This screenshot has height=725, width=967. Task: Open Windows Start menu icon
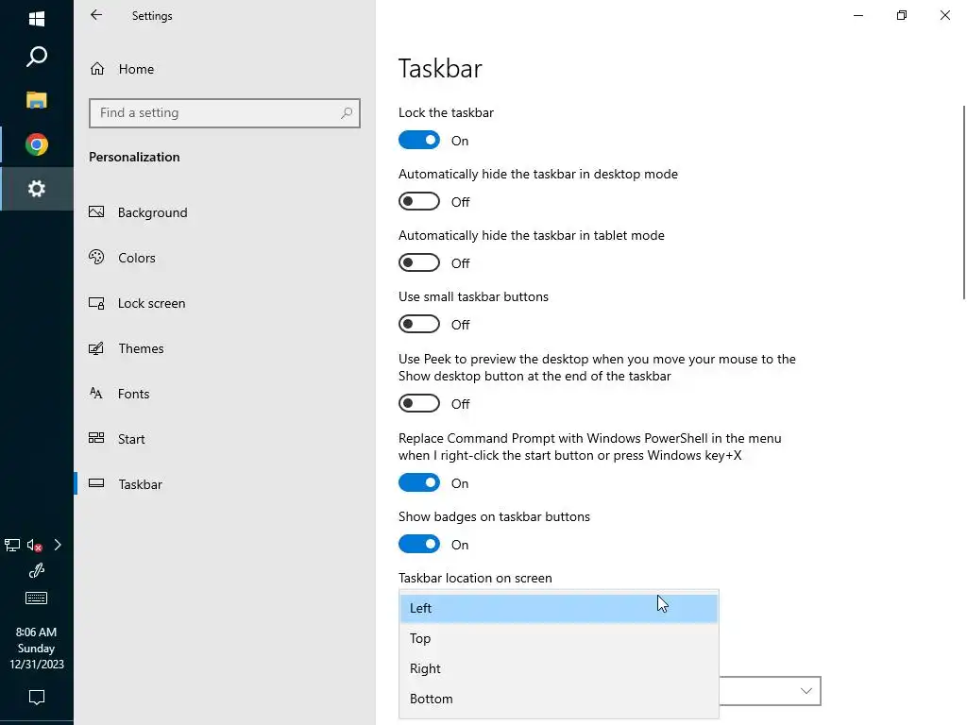[37, 18]
